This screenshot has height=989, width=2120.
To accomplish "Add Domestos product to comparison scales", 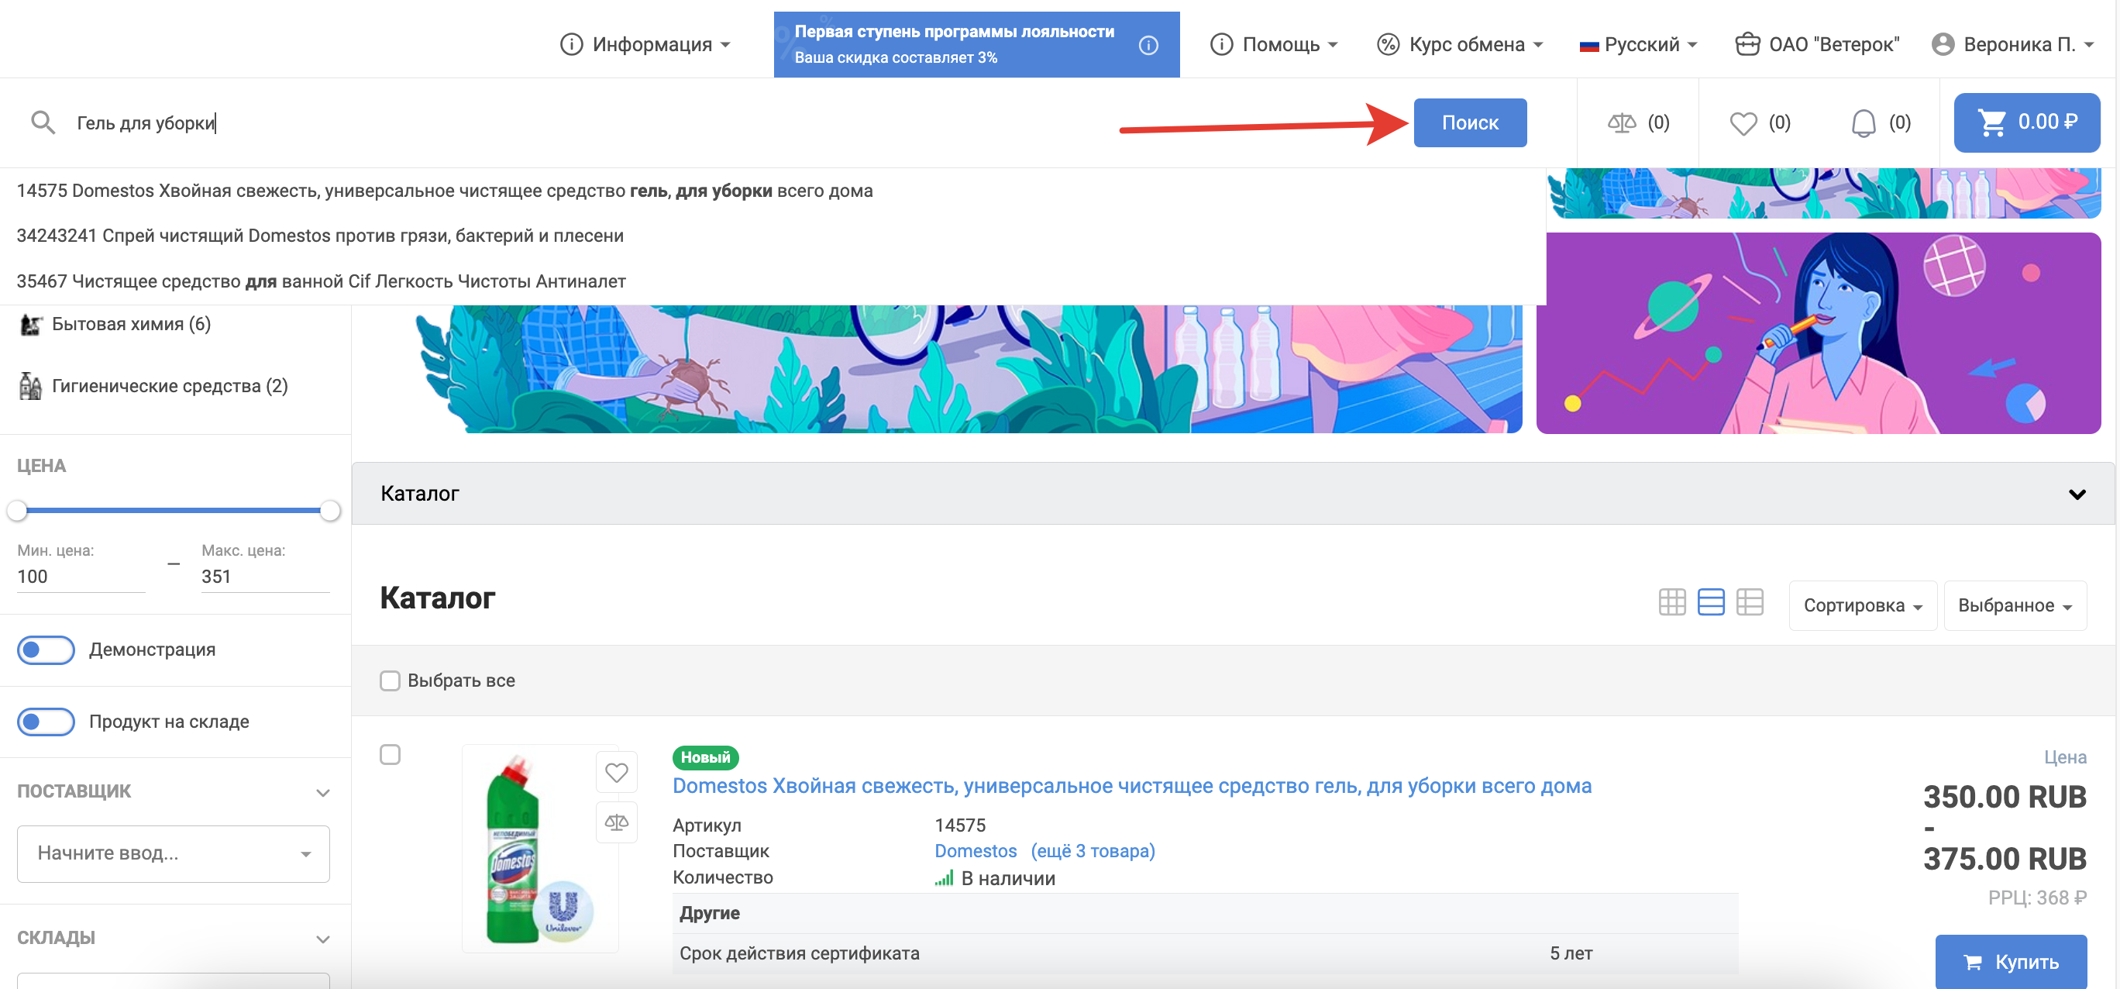I will (x=617, y=822).
